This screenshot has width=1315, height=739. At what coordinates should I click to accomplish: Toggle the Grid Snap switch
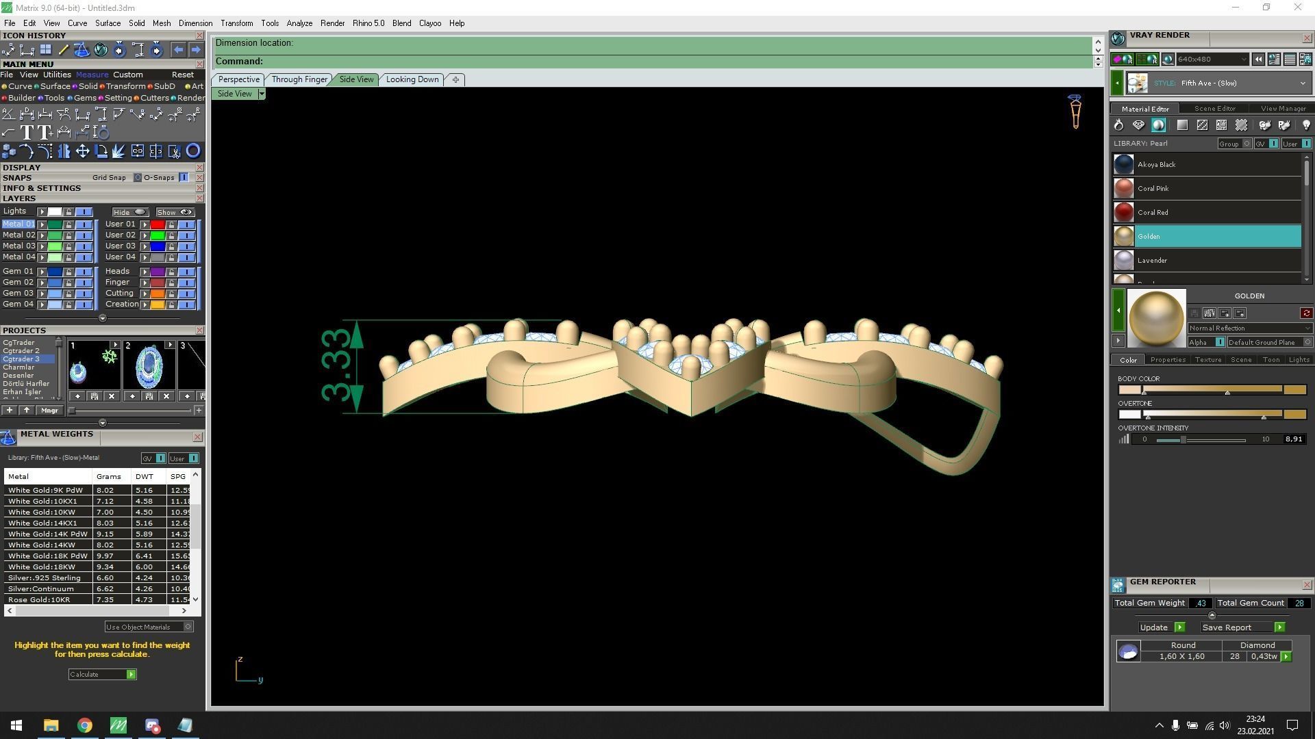click(137, 178)
